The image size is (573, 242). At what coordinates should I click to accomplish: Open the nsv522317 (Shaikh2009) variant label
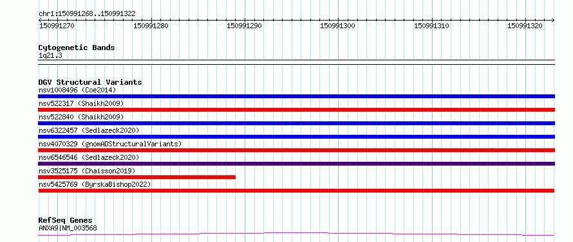click(x=81, y=103)
